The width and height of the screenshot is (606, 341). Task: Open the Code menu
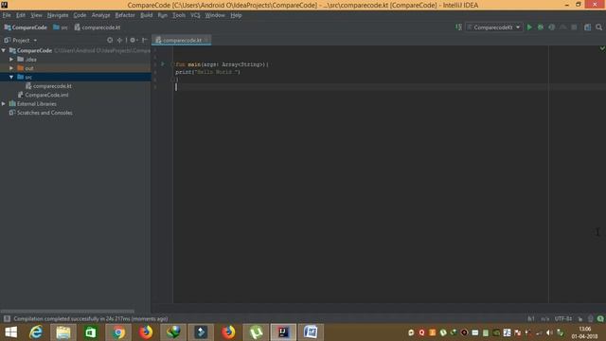tap(80, 15)
